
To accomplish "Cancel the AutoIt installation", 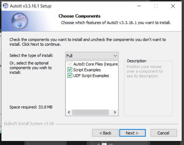I will 164,133.
